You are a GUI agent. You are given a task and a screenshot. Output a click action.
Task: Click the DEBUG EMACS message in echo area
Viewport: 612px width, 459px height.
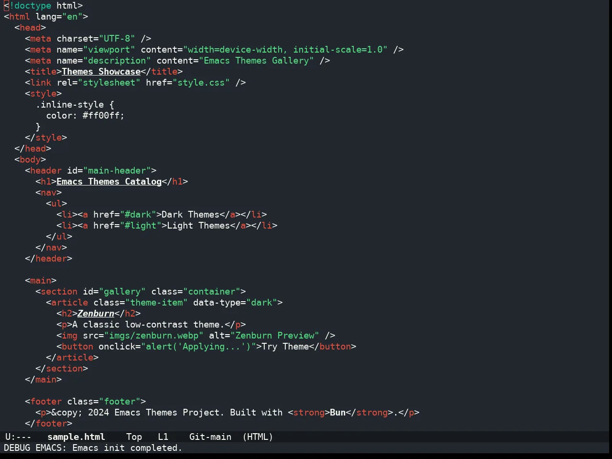(x=93, y=448)
